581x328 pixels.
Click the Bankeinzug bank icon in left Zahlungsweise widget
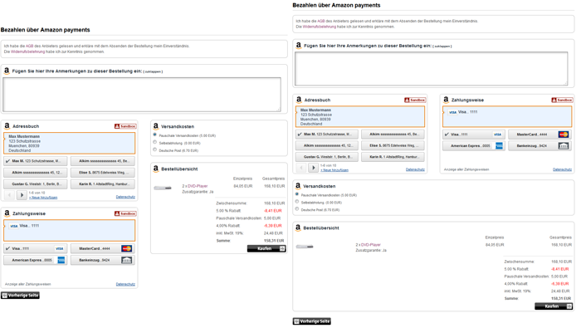pos(126,260)
